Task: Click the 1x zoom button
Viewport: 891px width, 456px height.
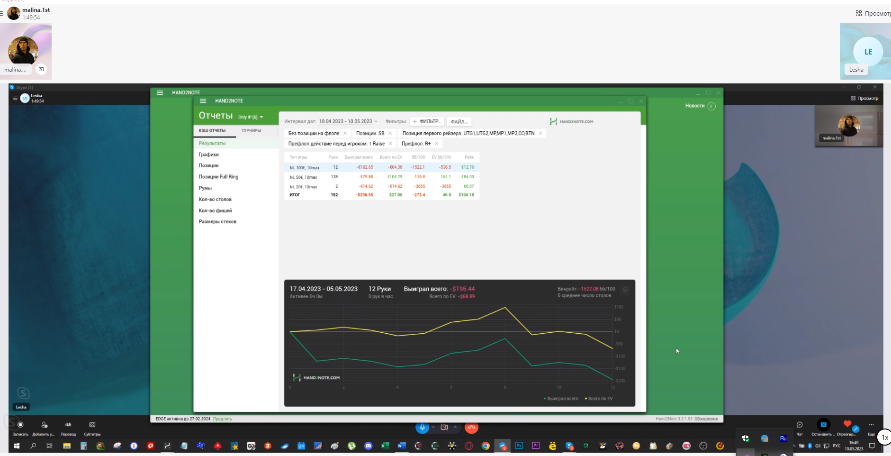Action: pos(884,438)
